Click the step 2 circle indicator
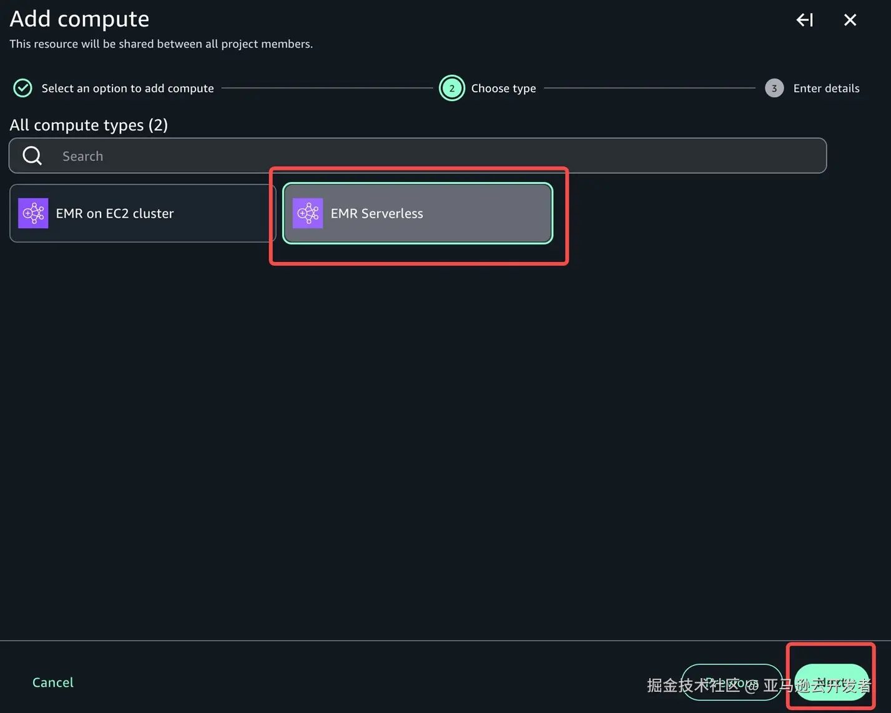The height and width of the screenshot is (713, 891). 451,88
